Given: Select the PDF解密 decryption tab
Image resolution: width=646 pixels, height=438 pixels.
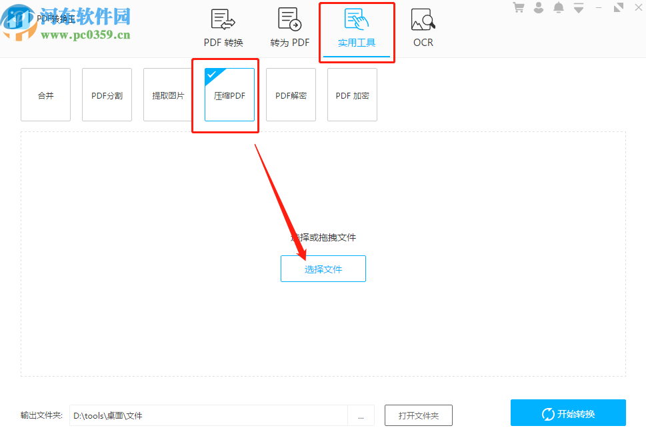Looking at the screenshot, I should (291, 94).
